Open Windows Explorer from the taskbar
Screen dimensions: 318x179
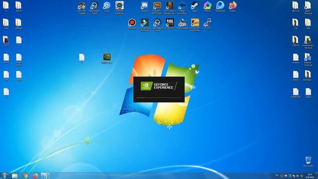tap(14, 176)
